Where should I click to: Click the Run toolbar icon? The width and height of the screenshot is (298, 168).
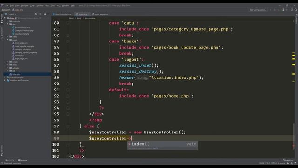click(271, 10)
